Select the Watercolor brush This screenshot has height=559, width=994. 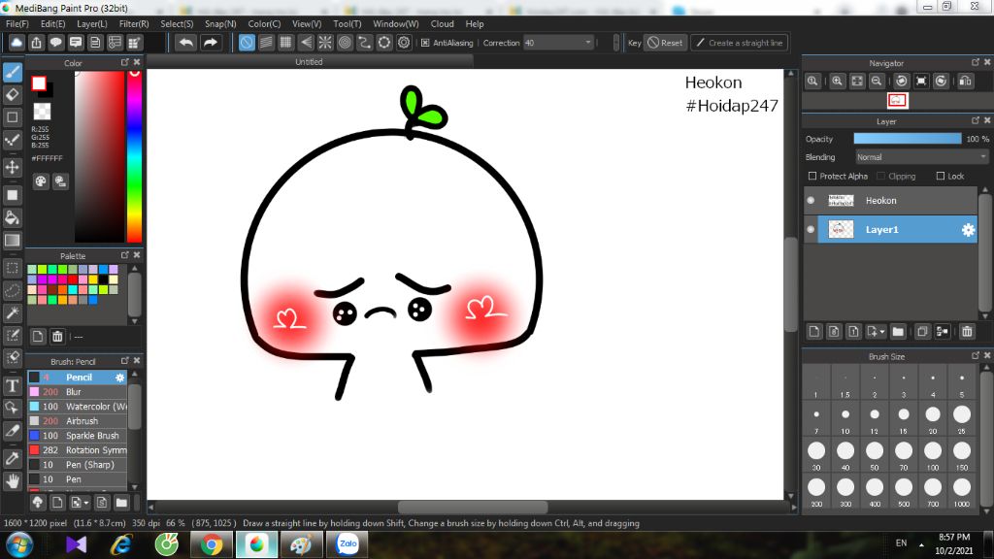[x=78, y=407]
